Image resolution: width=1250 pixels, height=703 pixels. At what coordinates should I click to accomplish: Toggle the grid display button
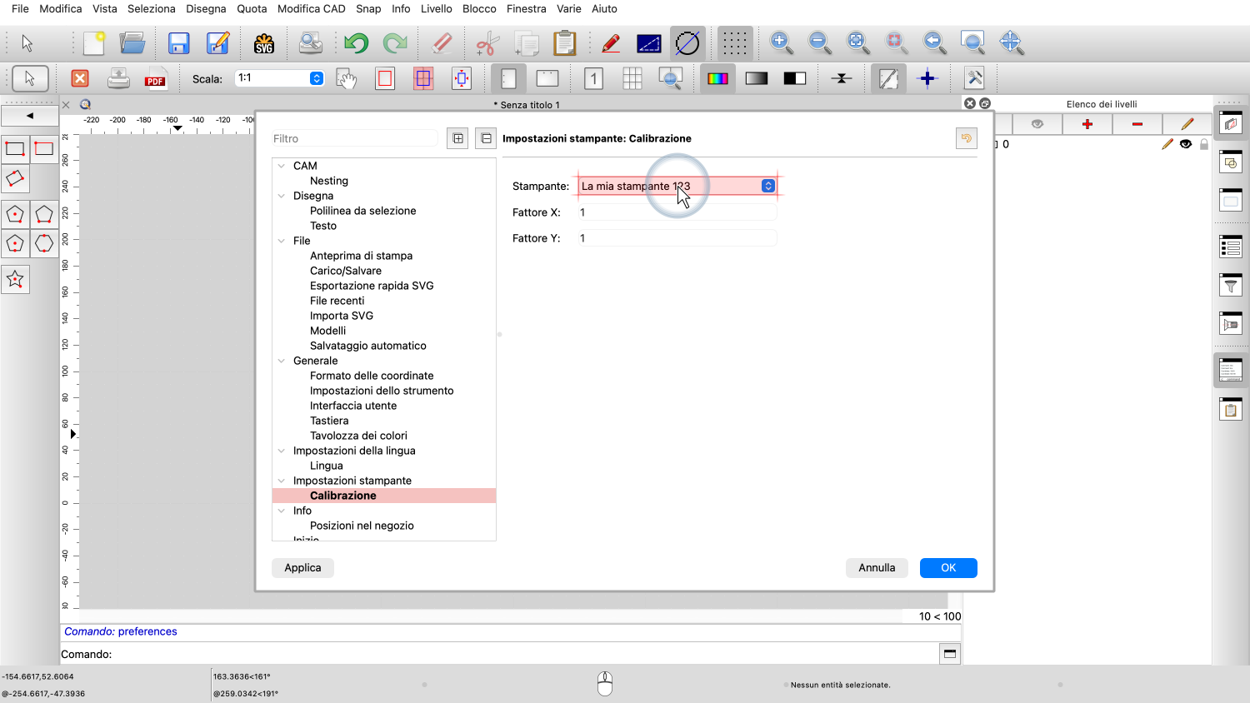pyautogui.click(x=734, y=43)
